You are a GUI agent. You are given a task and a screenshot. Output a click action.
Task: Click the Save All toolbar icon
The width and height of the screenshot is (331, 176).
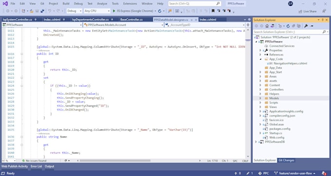click(42, 11)
